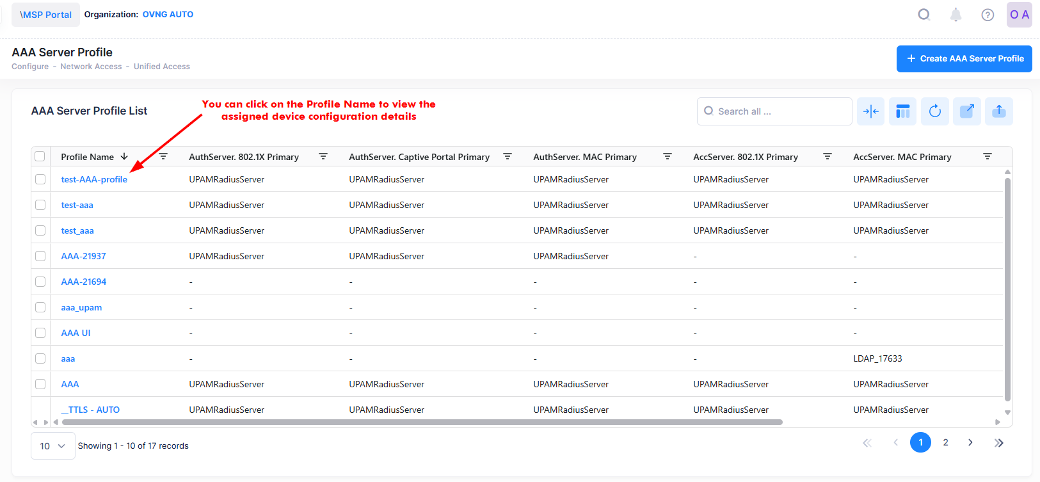Click the header magnifier search icon

pyautogui.click(x=924, y=15)
